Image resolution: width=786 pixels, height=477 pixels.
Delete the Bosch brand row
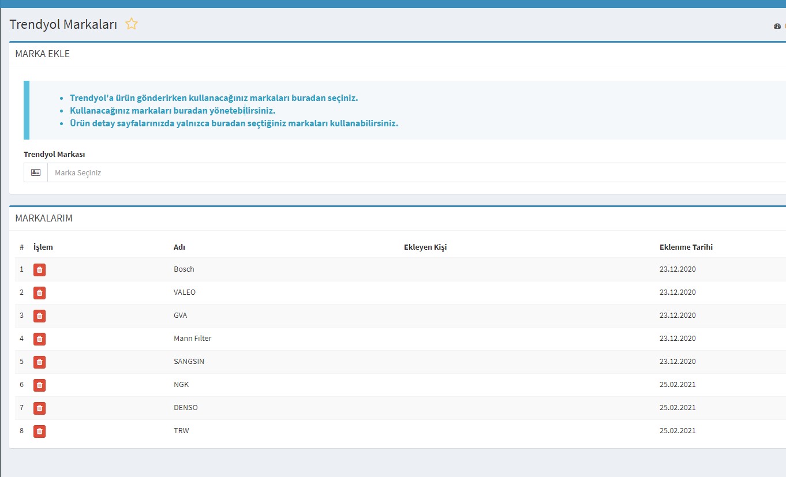click(39, 269)
